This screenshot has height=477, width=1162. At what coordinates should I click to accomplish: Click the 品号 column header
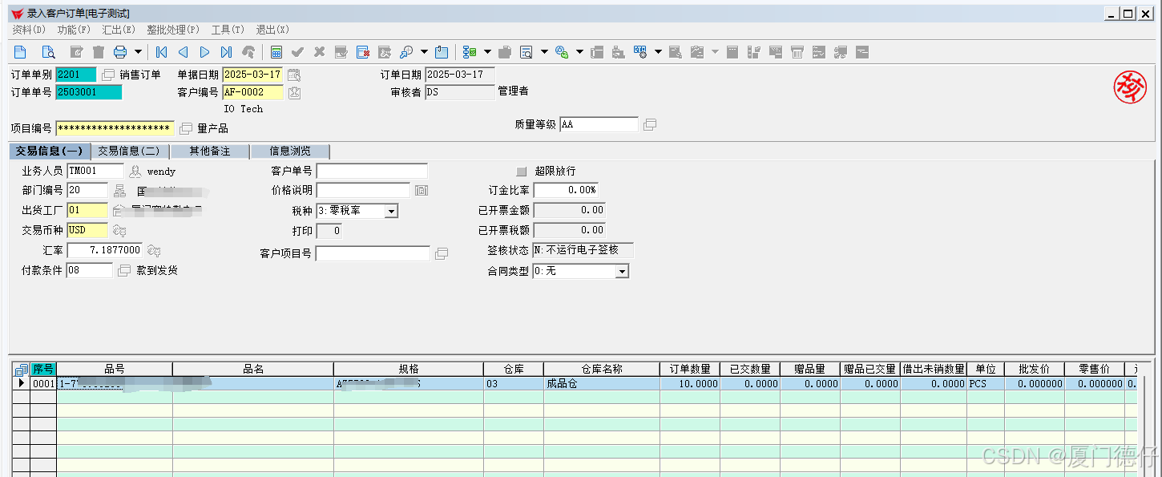(x=115, y=369)
